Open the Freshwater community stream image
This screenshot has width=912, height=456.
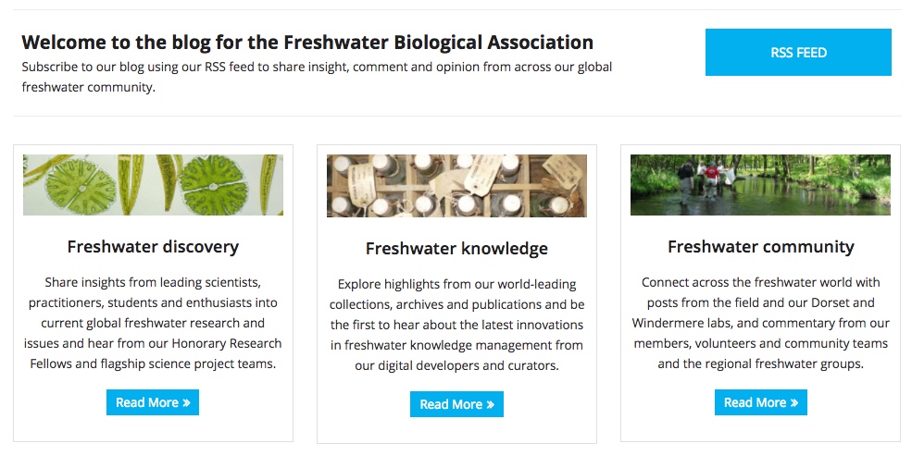tap(760, 185)
